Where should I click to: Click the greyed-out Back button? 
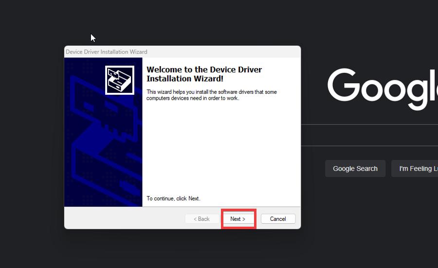click(x=201, y=219)
